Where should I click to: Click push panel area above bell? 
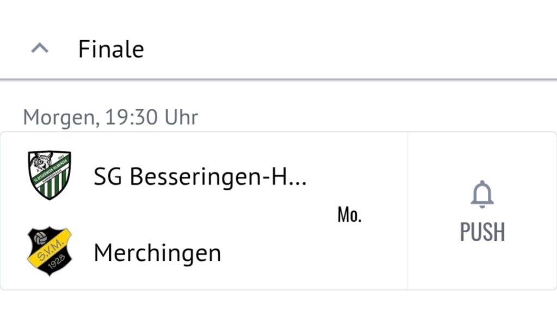(482, 156)
